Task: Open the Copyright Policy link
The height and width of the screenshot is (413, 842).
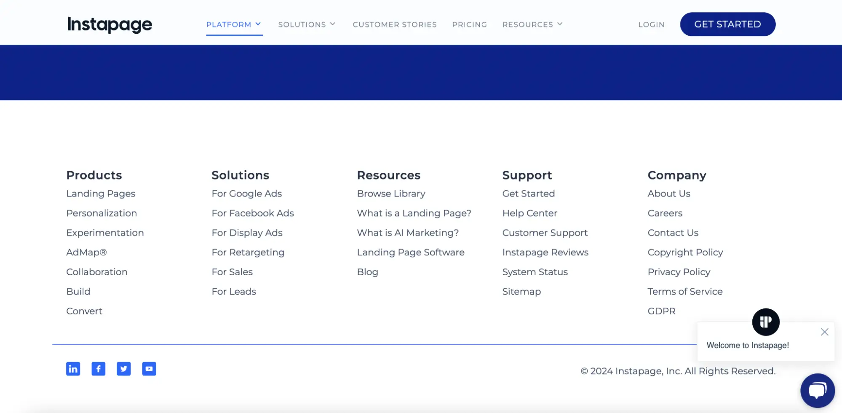Action: (x=685, y=252)
